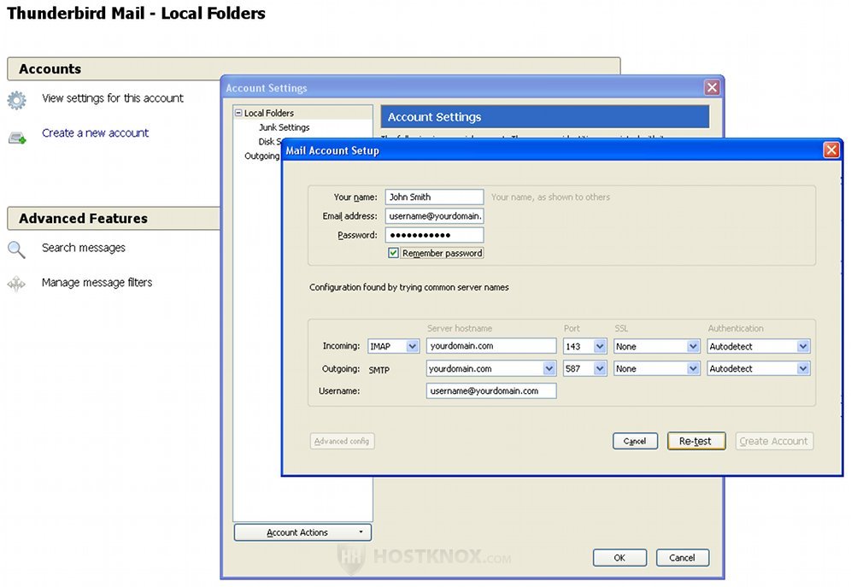Click the Password input field

pyautogui.click(x=434, y=235)
